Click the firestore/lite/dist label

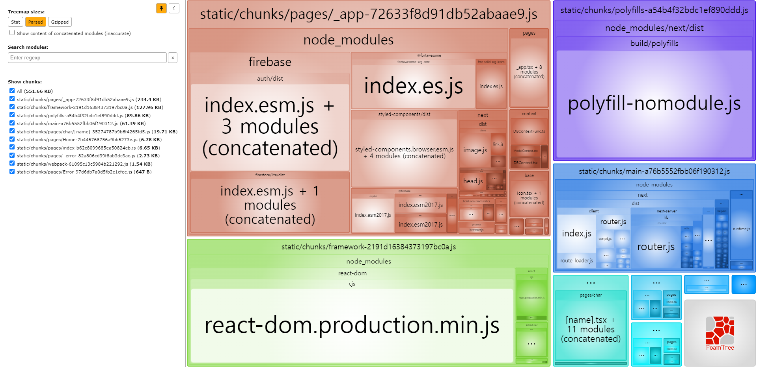click(270, 175)
